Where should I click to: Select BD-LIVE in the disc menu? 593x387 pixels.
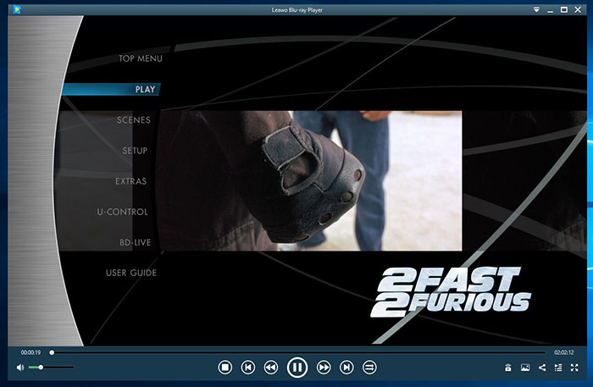[x=135, y=243]
